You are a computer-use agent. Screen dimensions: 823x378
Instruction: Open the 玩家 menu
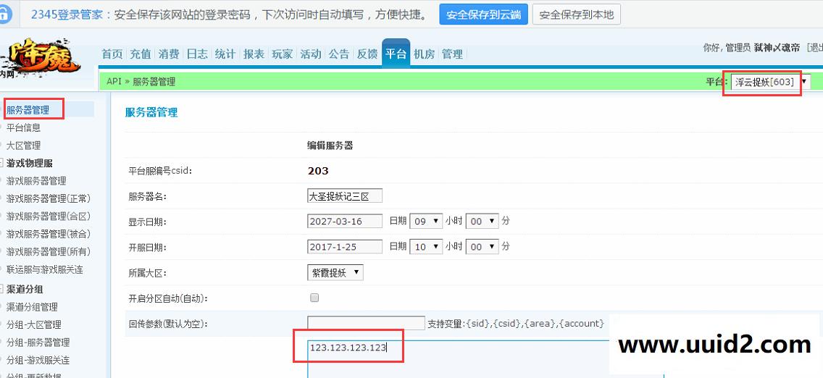[x=282, y=54]
